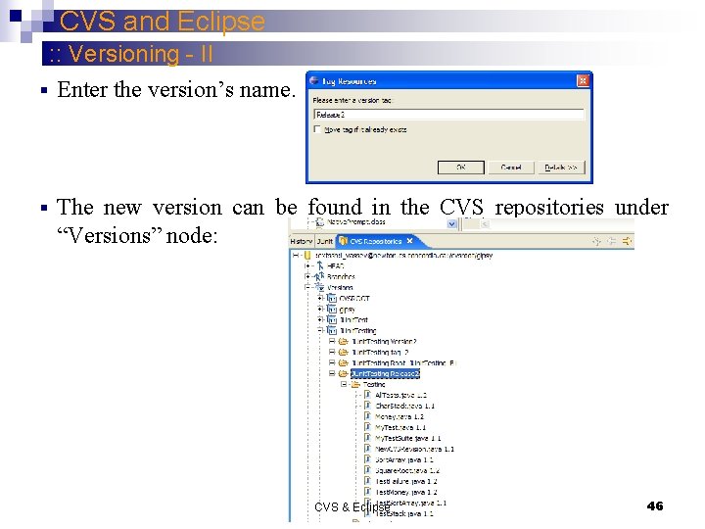Click the Tag Resources dialog title icon

(x=314, y=80)
